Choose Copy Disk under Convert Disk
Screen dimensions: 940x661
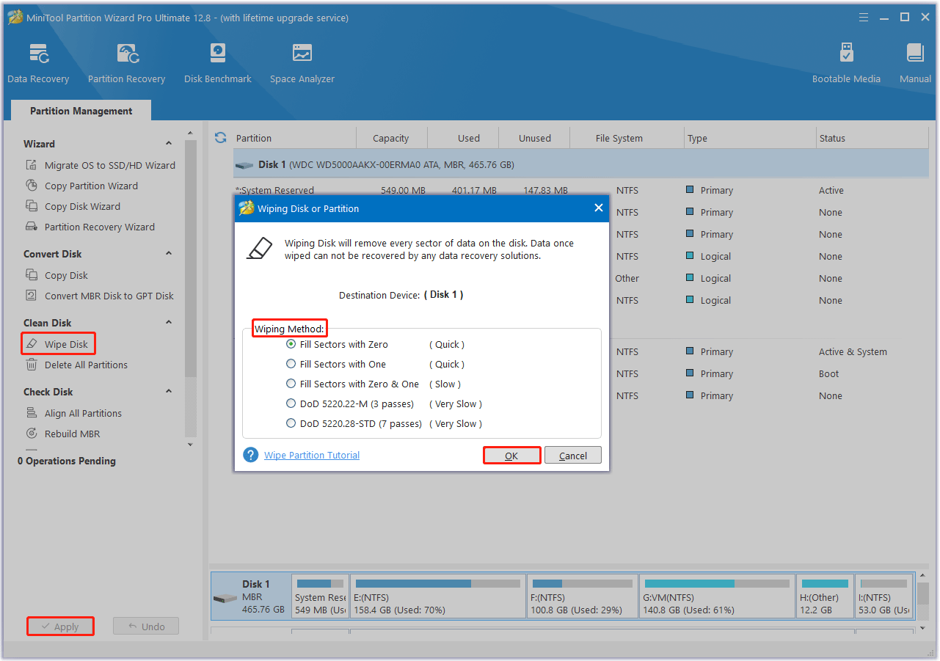pyautogui.click(x=57, y=275)
